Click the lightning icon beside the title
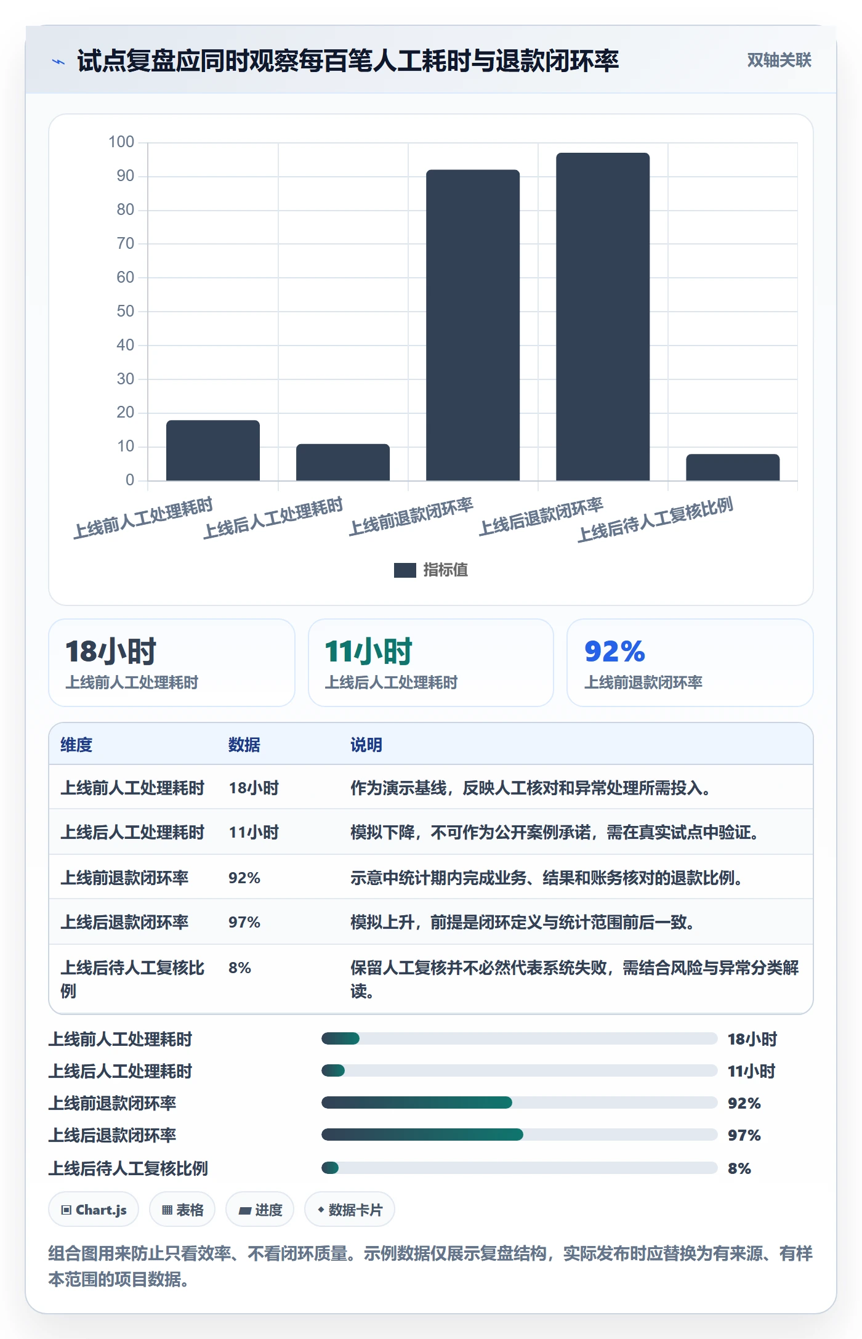 (58, 62)
